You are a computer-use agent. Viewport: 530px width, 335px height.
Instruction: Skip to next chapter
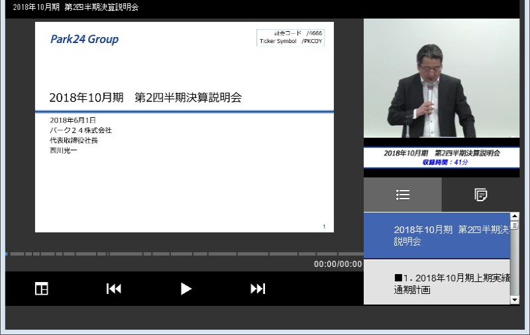pyautogui.click(x=258, y=289)
